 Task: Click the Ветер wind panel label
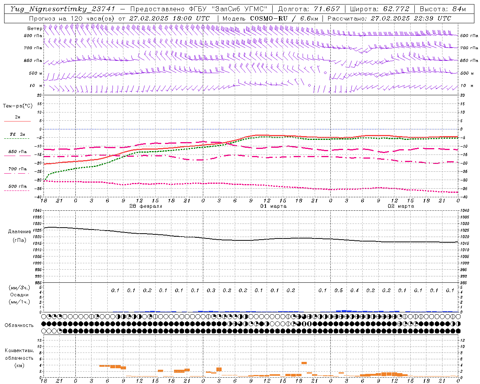(x=34, y=28)
